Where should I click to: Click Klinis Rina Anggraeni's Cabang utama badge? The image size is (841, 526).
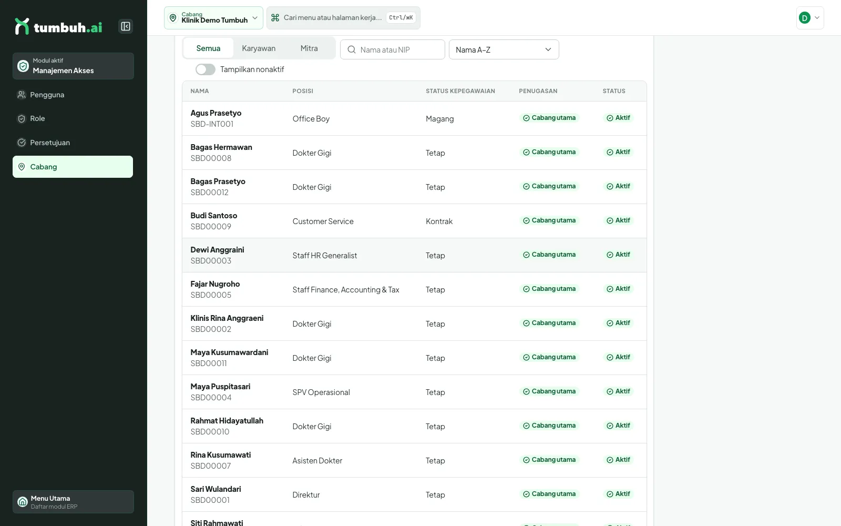tap(549, 323)
